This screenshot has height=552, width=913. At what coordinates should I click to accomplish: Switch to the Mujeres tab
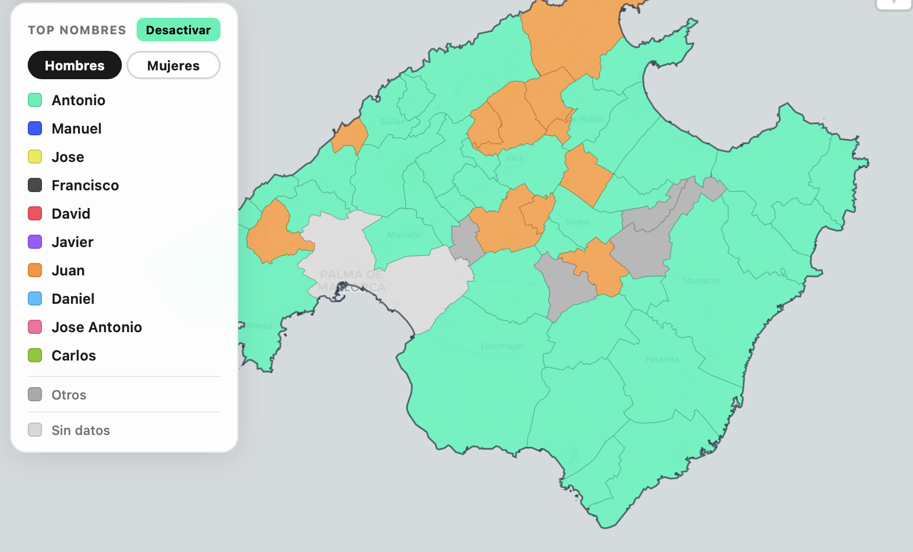pos(173,66)
